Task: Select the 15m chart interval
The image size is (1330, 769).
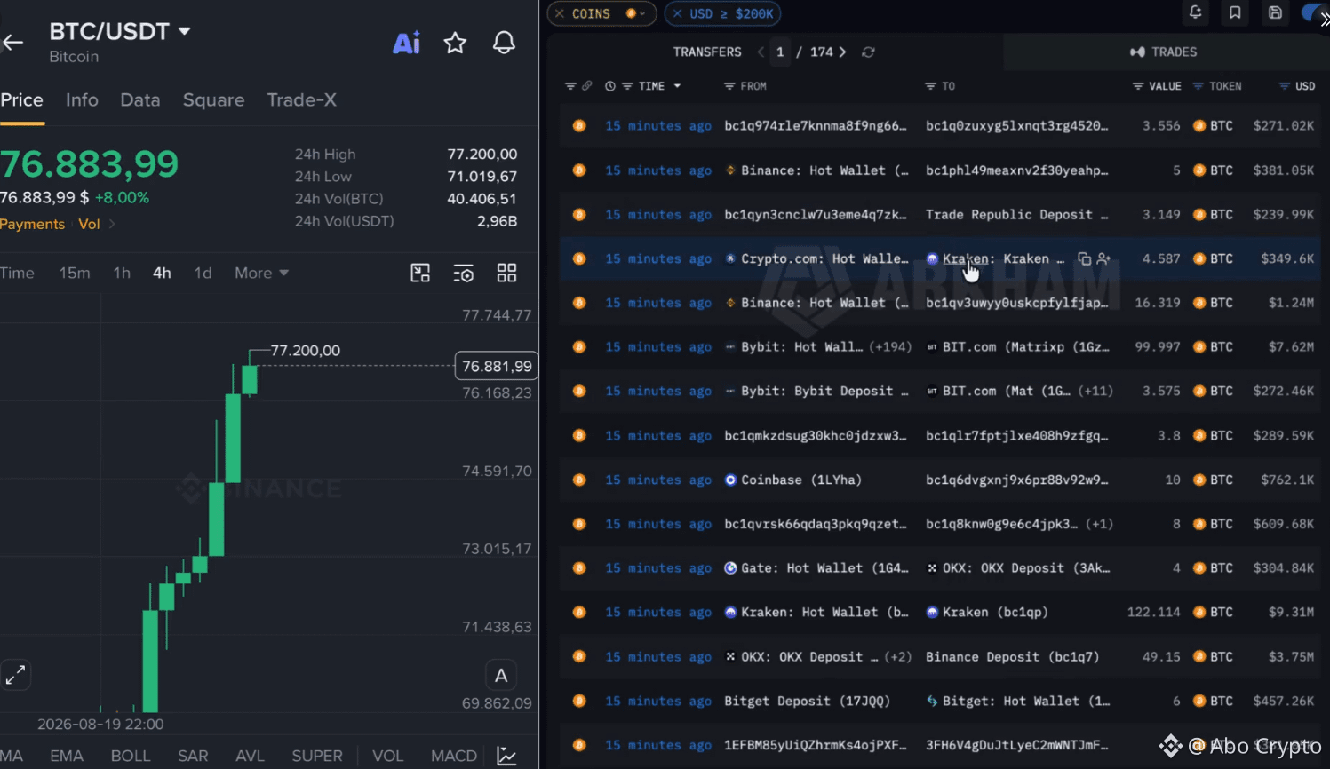Action: [x=75, y=273]
